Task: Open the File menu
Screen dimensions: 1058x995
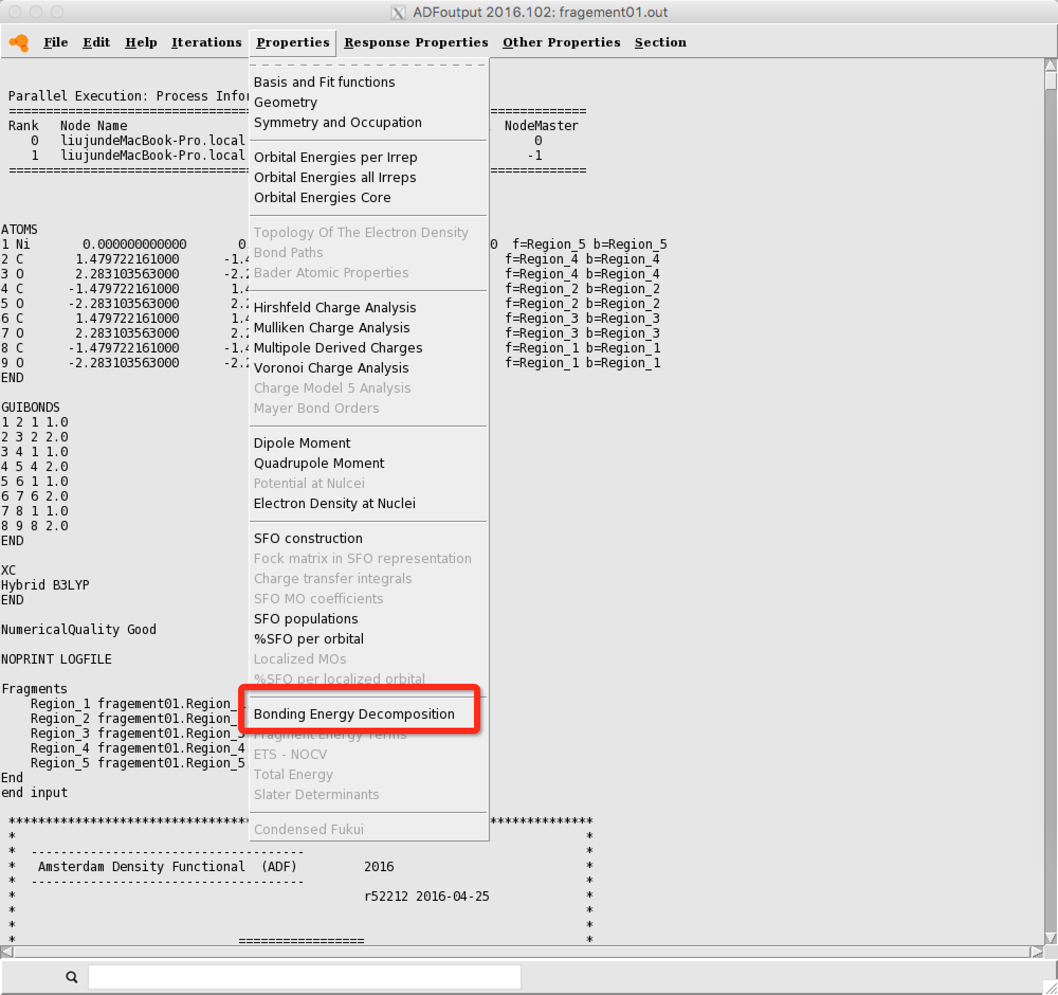Action: click(x=56, y=42)
